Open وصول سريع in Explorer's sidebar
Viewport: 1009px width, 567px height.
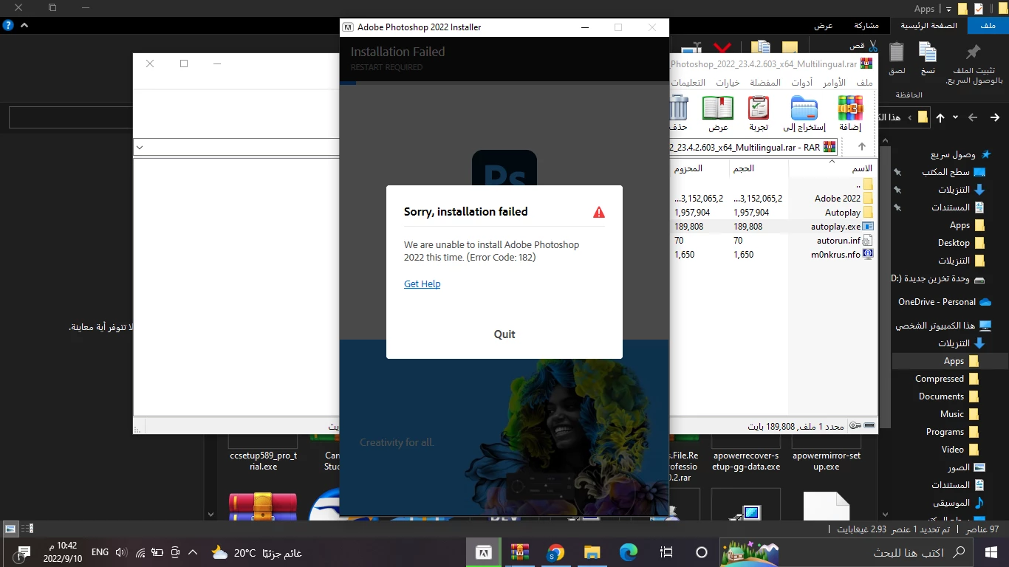click(x=960, y=154)
